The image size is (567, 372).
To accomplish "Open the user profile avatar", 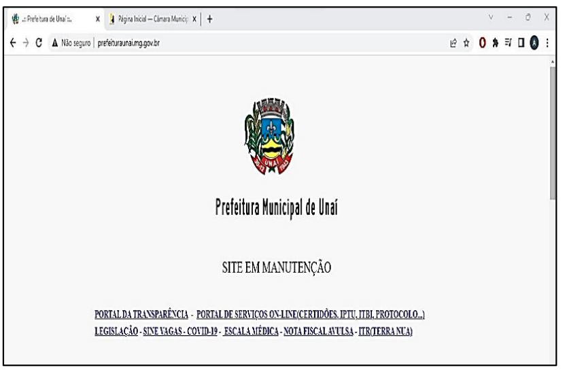I will coord(534,43).
